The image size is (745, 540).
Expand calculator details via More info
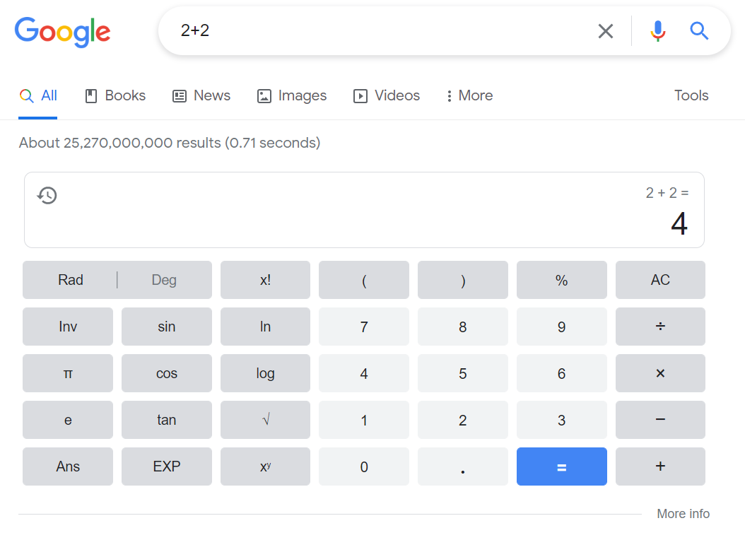coord(683,514)
